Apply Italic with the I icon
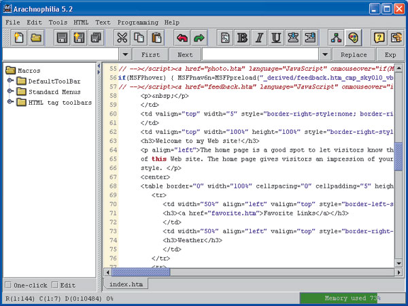 point(259,37)
